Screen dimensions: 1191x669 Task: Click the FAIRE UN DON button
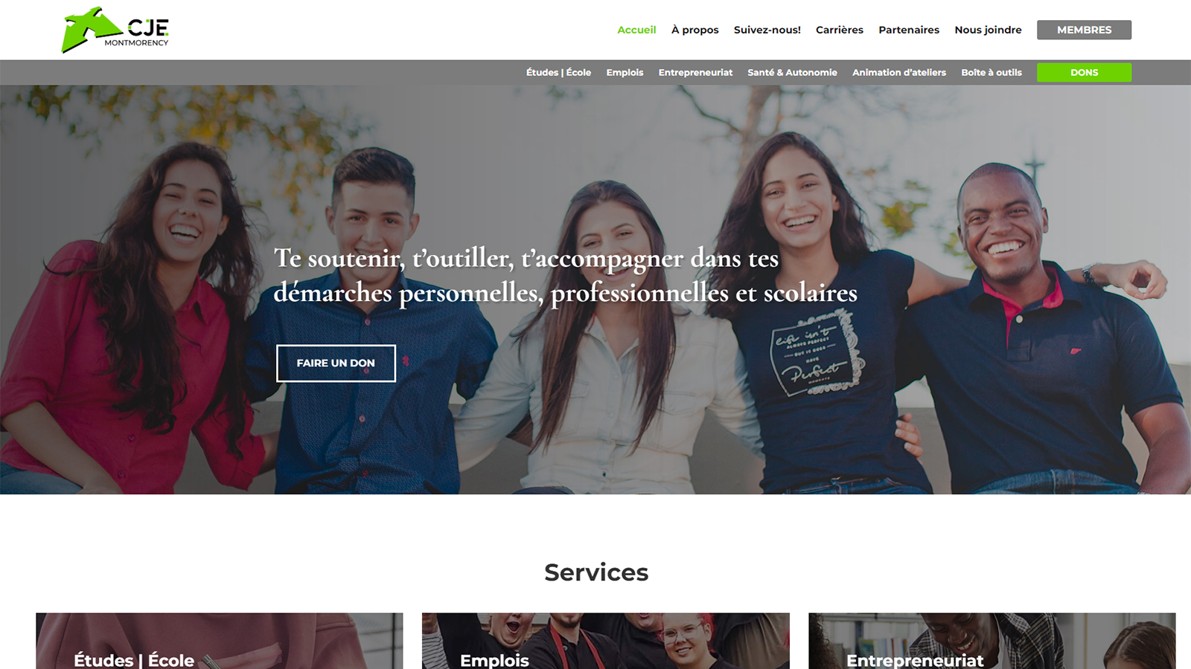point(336,363)
